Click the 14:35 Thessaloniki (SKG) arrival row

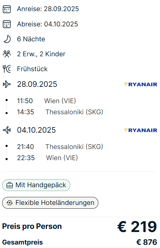coord(60,112)
